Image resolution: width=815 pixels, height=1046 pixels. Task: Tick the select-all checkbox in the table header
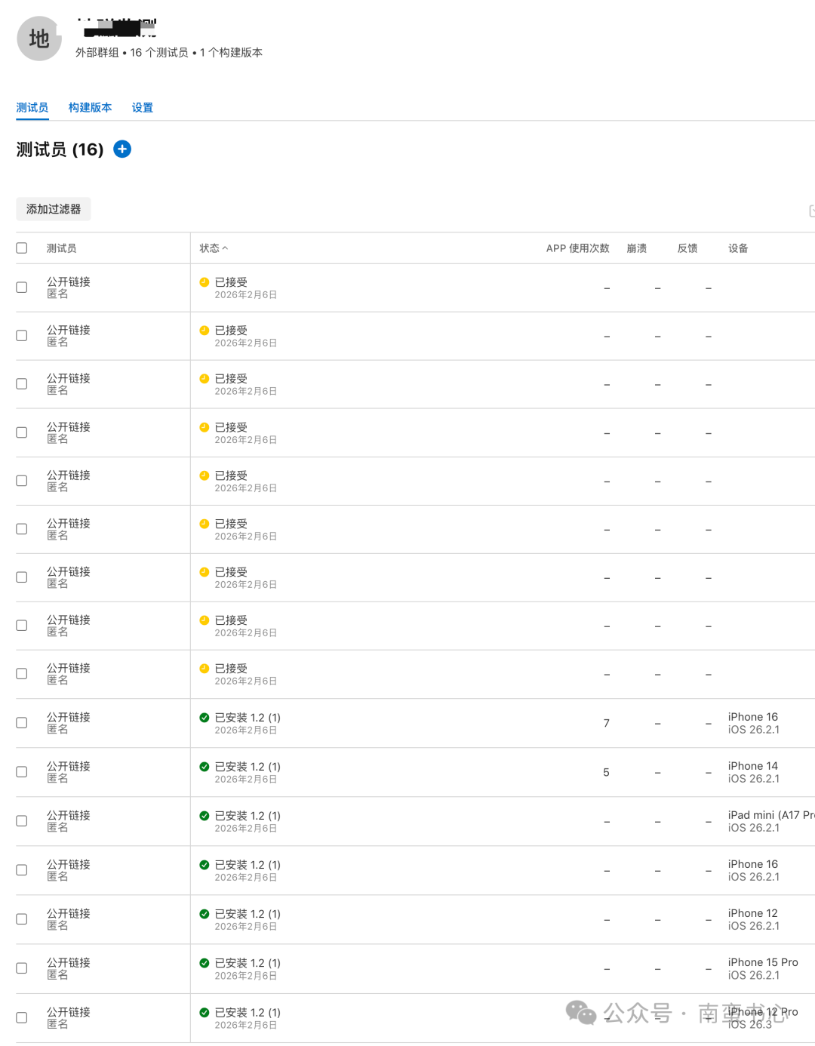pyautogui.click(x=22, y=248)
